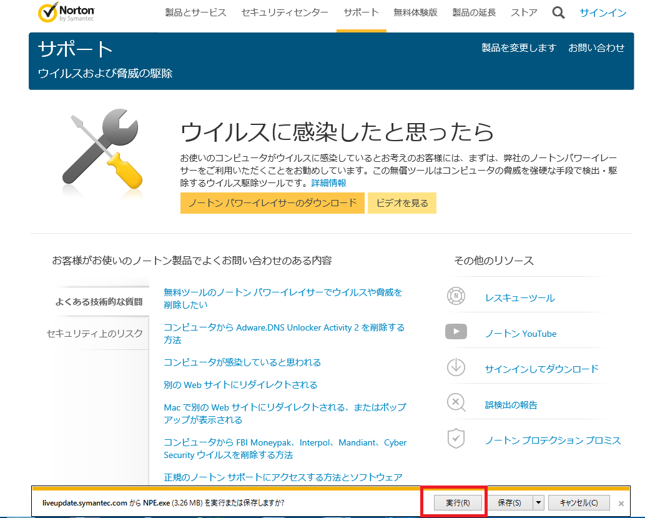Click the キャンセル(C) button
The width and height of the screenshot is (645, 518).
pyautogui.click(x=579, y=503)
